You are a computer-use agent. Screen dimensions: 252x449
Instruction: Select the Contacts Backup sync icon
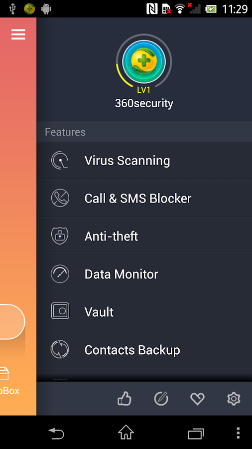click(x=60, y=349)
